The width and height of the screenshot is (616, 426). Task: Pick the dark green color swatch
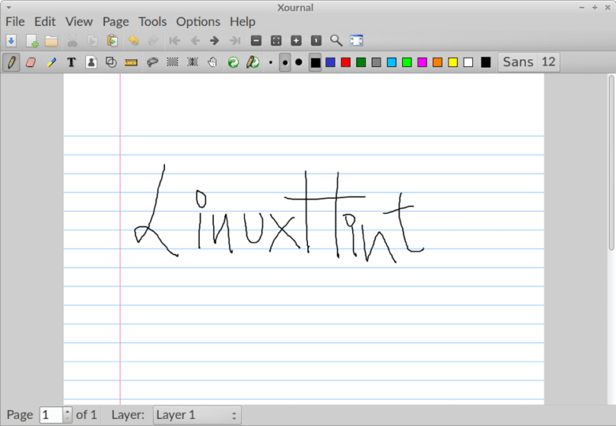pos(361,62)
